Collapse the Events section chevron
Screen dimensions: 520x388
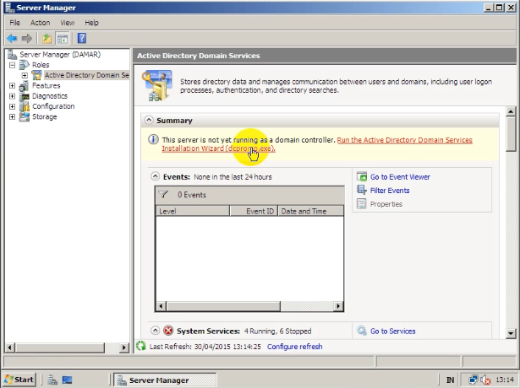coord(156,176)
